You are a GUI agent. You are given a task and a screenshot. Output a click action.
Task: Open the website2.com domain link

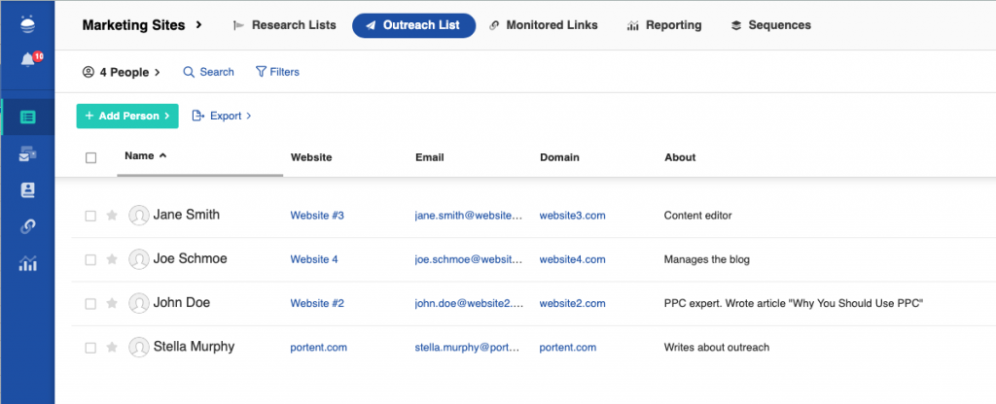pyautogui.click(x=572, y=303)
